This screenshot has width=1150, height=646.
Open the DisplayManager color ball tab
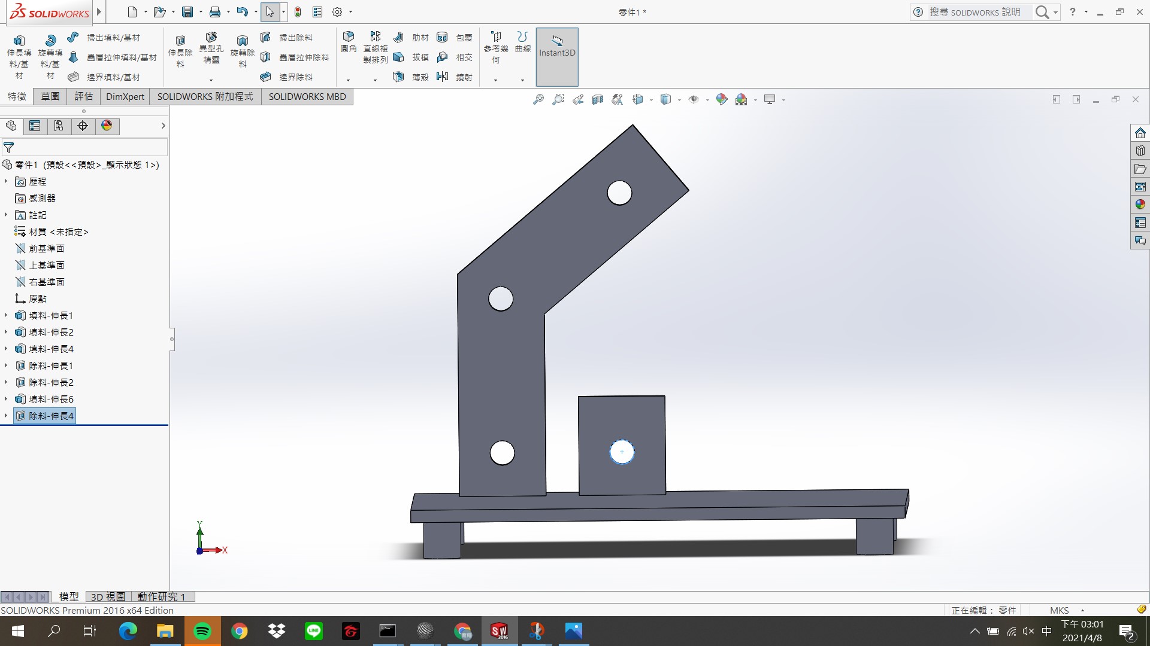pos(107,126)
